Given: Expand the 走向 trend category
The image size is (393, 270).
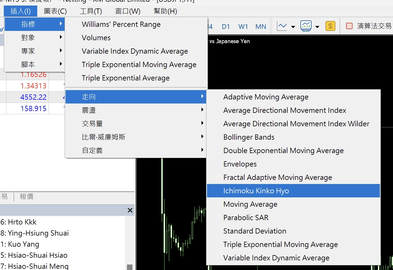Looking at the screenshot, I should tap(136, 97).
